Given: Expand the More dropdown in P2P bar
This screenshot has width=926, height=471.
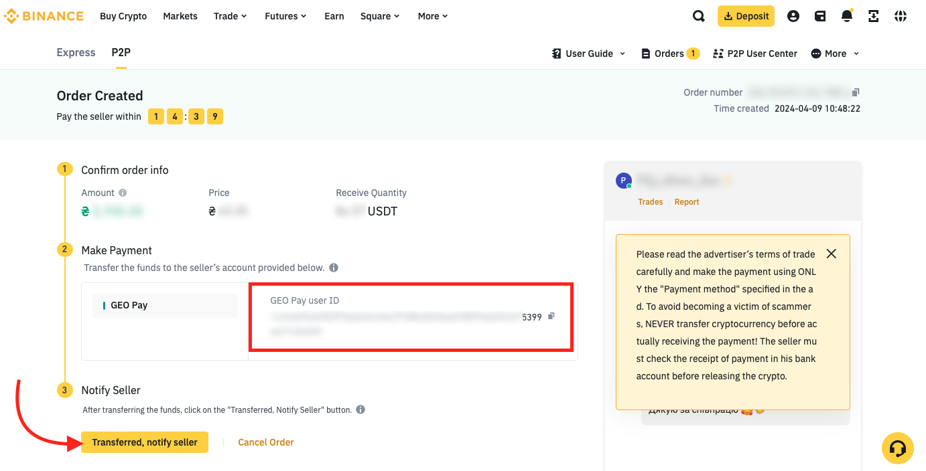Looking at the screenshot, I should coord(835,54).
